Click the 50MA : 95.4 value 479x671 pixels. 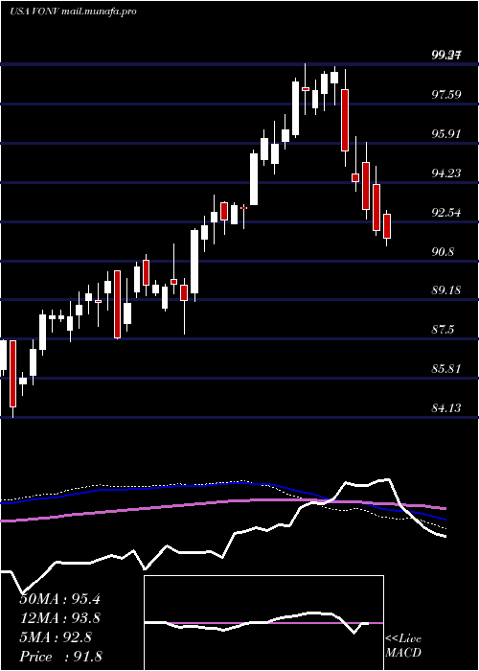click(x=60, y=599)
